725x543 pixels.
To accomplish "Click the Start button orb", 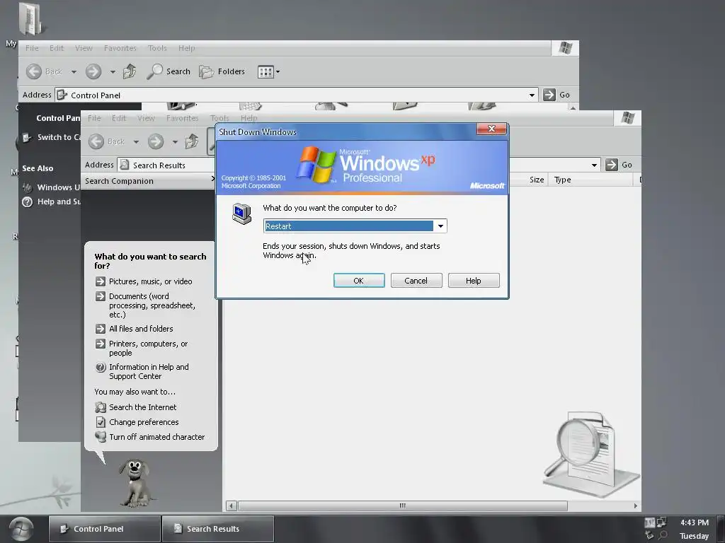I will point(21,529).
